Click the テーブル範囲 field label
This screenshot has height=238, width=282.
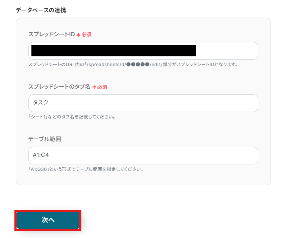coord(45,139)
